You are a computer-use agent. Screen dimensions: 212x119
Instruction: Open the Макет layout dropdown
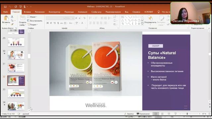[32, 17]
